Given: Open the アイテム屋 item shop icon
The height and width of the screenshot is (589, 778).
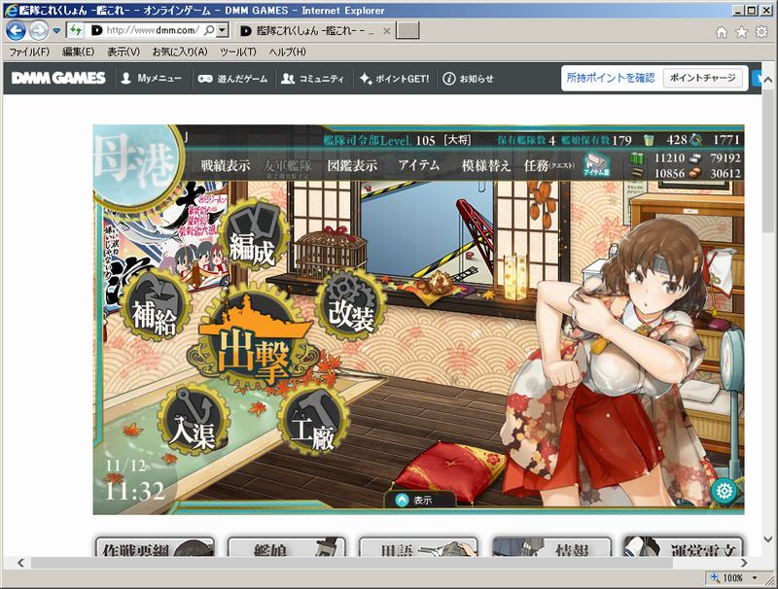Looking at the screenshot, I should pyautogui.click(x=596, y=164).
